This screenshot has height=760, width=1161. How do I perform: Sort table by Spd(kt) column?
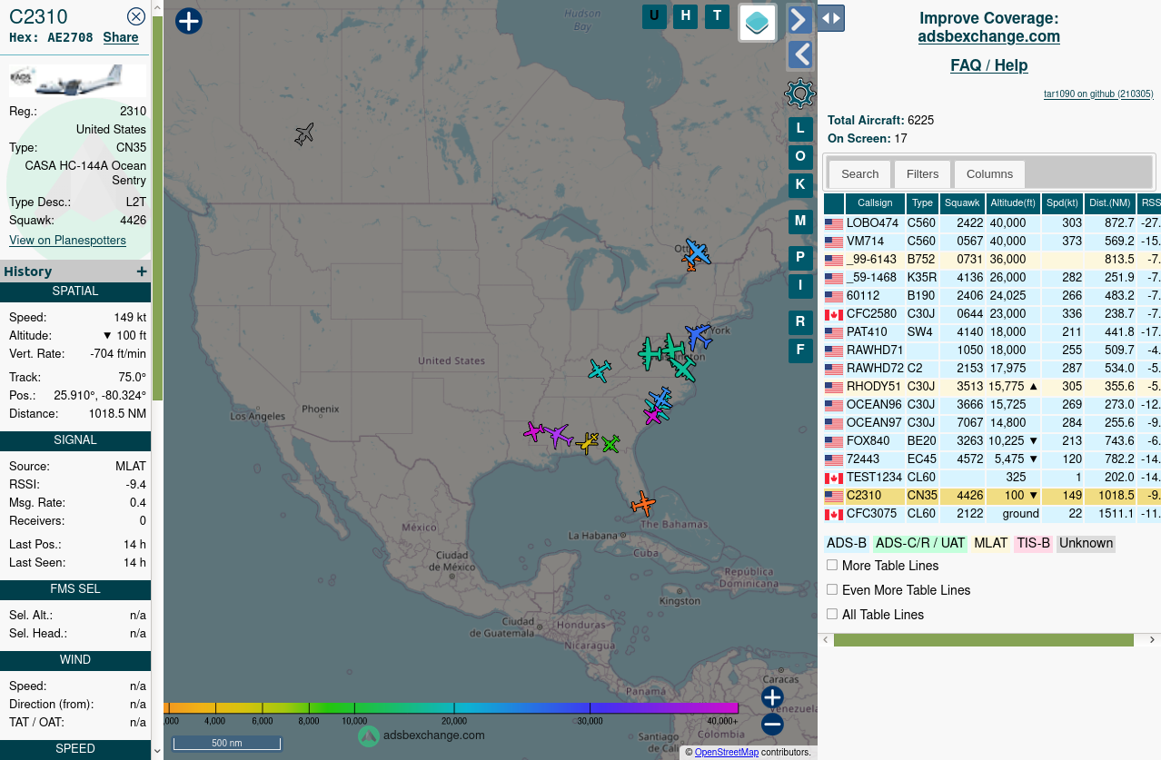click(x=1062, y=203)
